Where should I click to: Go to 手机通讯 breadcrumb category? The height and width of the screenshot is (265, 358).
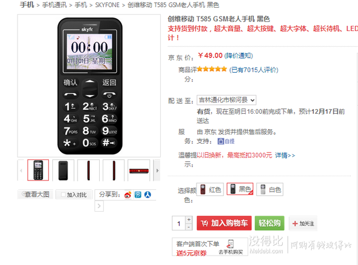(55, 5)
